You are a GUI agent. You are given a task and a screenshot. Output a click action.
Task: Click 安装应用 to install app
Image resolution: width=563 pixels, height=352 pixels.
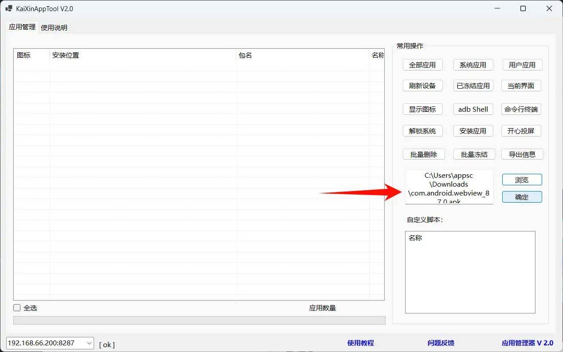pyautogui.click(x=473, y=131)
